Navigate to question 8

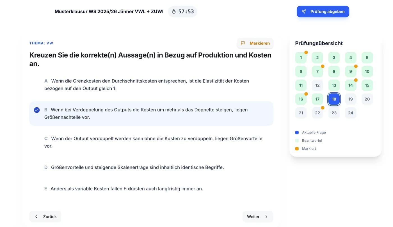tap(334, 71)
